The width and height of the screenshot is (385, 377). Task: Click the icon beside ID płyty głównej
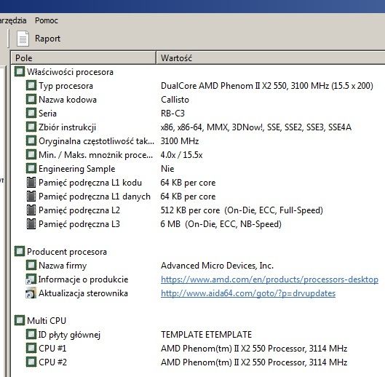click(x=31, y=334)
